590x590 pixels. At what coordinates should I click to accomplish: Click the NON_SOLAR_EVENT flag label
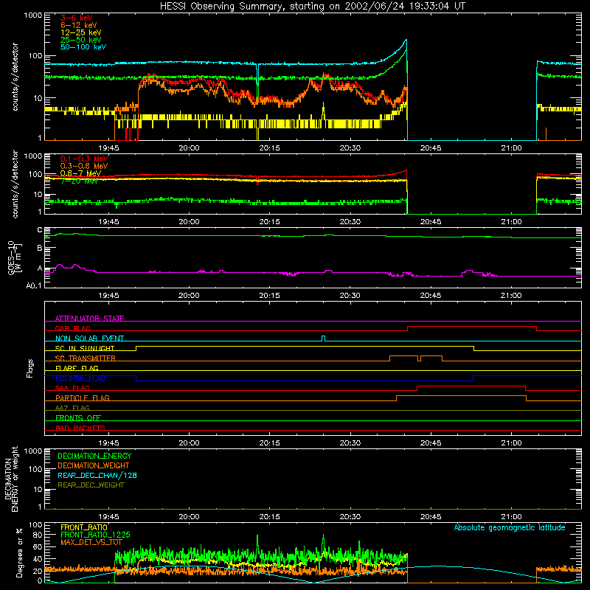89,339
